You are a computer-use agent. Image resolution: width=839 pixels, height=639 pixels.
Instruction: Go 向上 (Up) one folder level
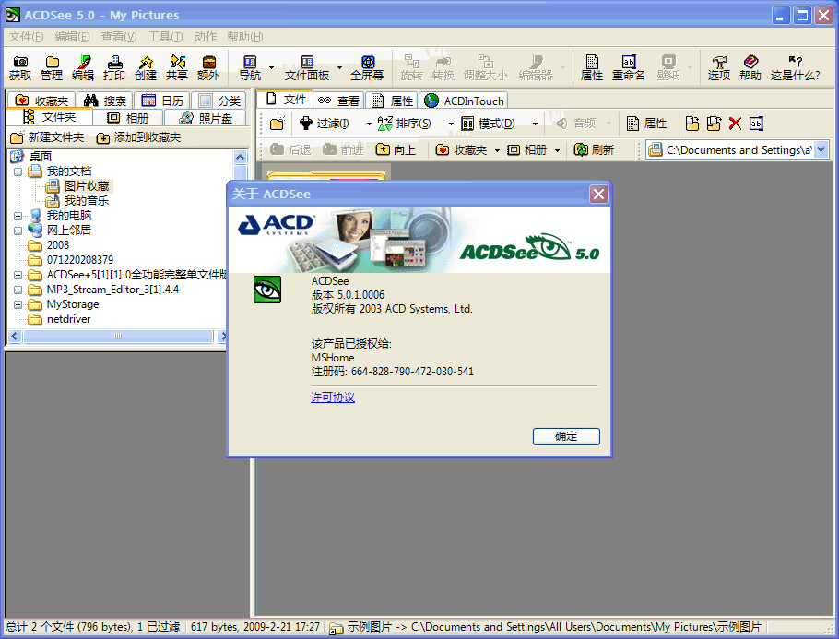pyautogui.click(x=396, y=150)
